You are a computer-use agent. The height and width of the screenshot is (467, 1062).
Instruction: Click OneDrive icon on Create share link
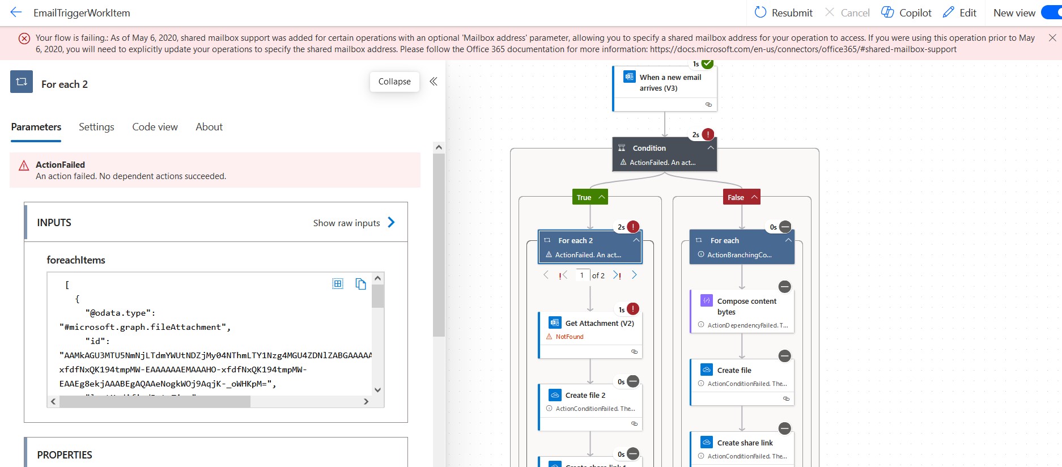(707, 442)
